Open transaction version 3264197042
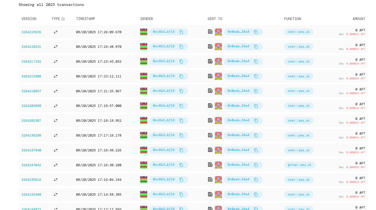376x210 pixels. 31,165
